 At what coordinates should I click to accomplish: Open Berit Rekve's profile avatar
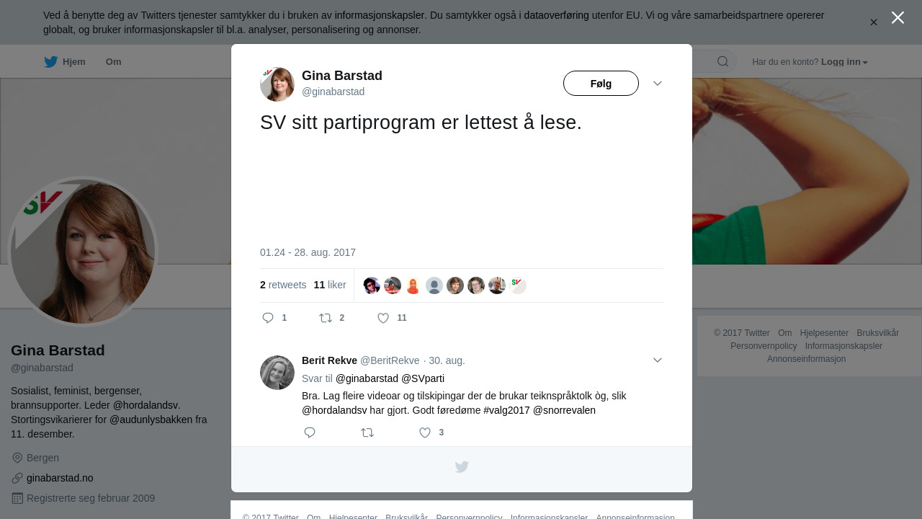pyautogui.click(x=277, y=373)
